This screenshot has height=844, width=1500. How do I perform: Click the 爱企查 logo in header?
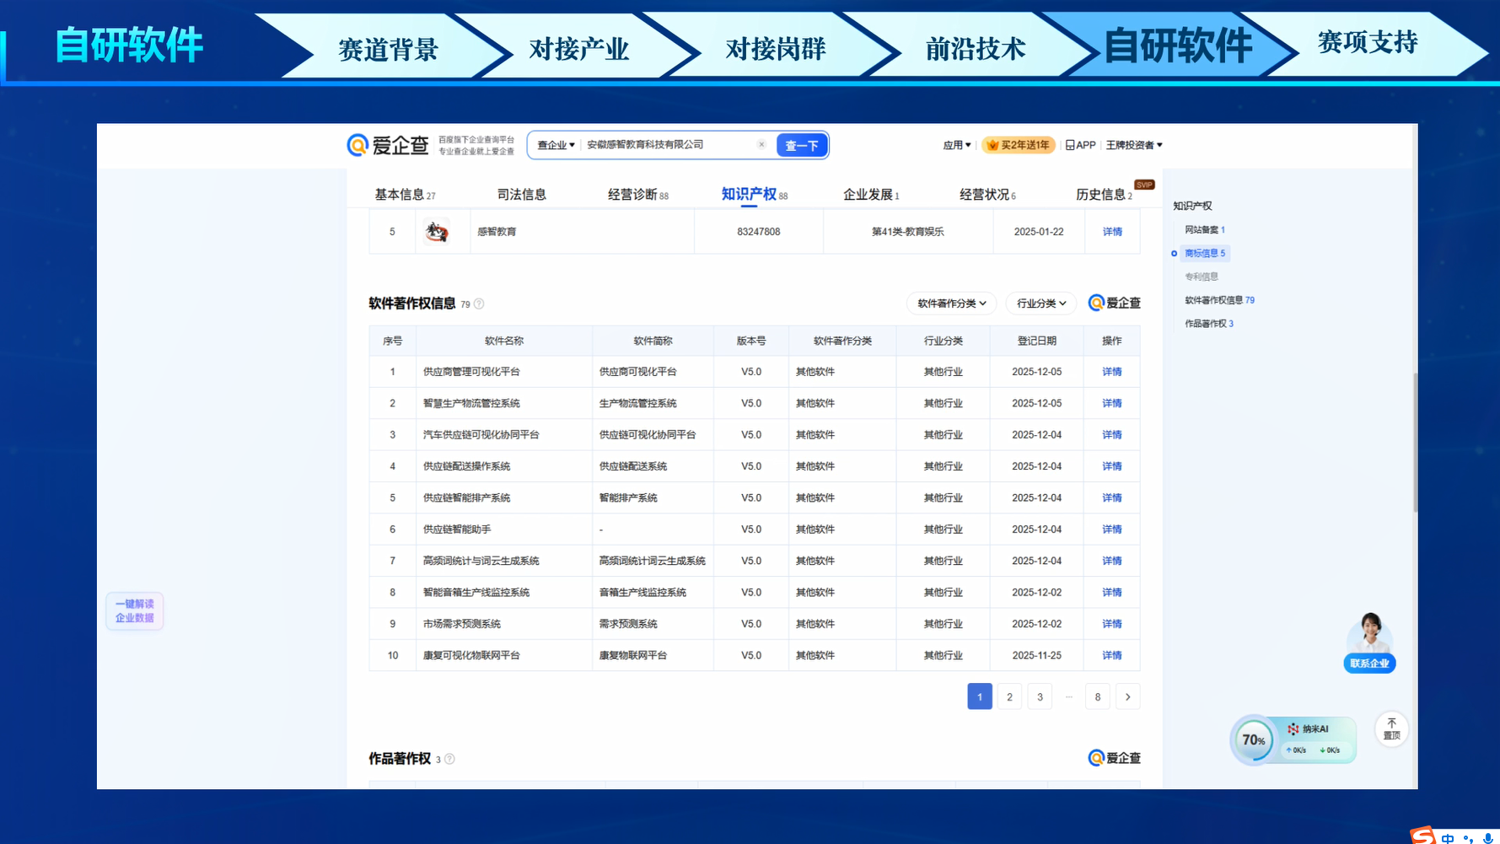point(388,145)
